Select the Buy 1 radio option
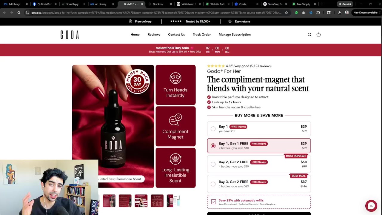This screenshot has width=382, height=215. pyautogui.click(x=213, y=129)
